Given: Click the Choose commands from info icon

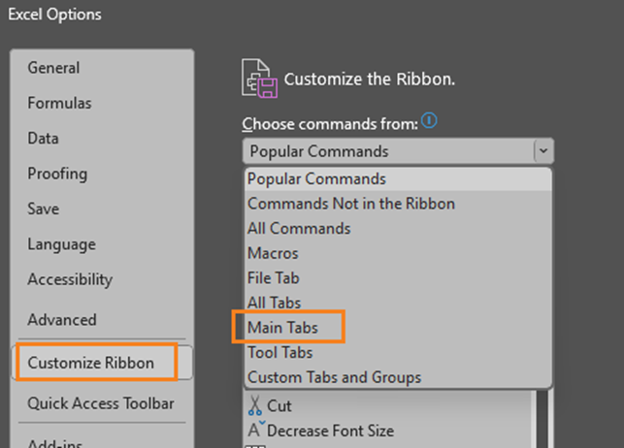Looking at the screenshot, I should click(429, 120).
